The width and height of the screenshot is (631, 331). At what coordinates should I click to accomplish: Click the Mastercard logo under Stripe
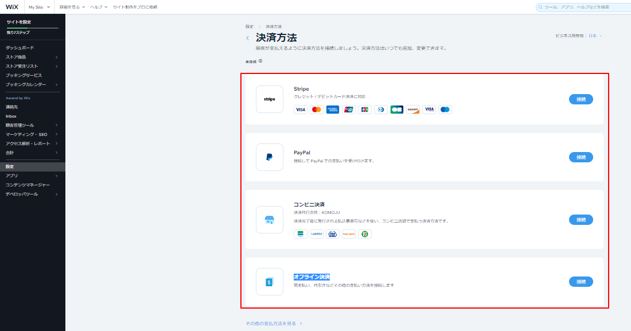coord(316,110)
